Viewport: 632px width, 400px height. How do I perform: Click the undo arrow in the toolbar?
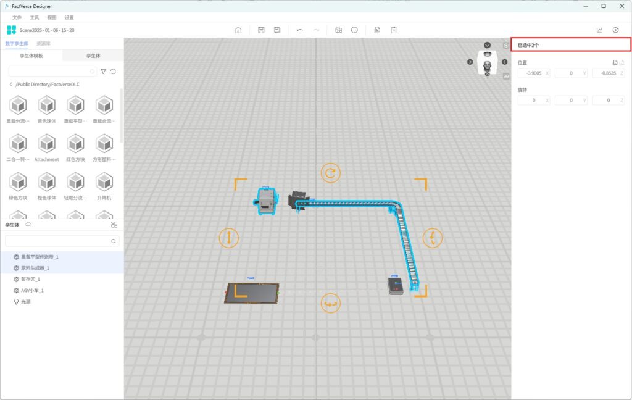[299, 30]
